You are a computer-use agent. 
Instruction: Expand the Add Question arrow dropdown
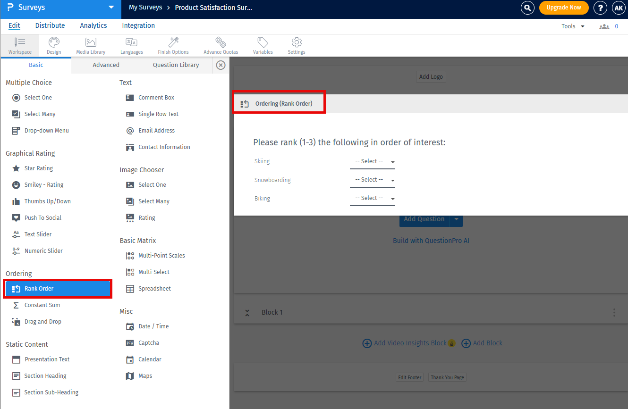(457, 219)
